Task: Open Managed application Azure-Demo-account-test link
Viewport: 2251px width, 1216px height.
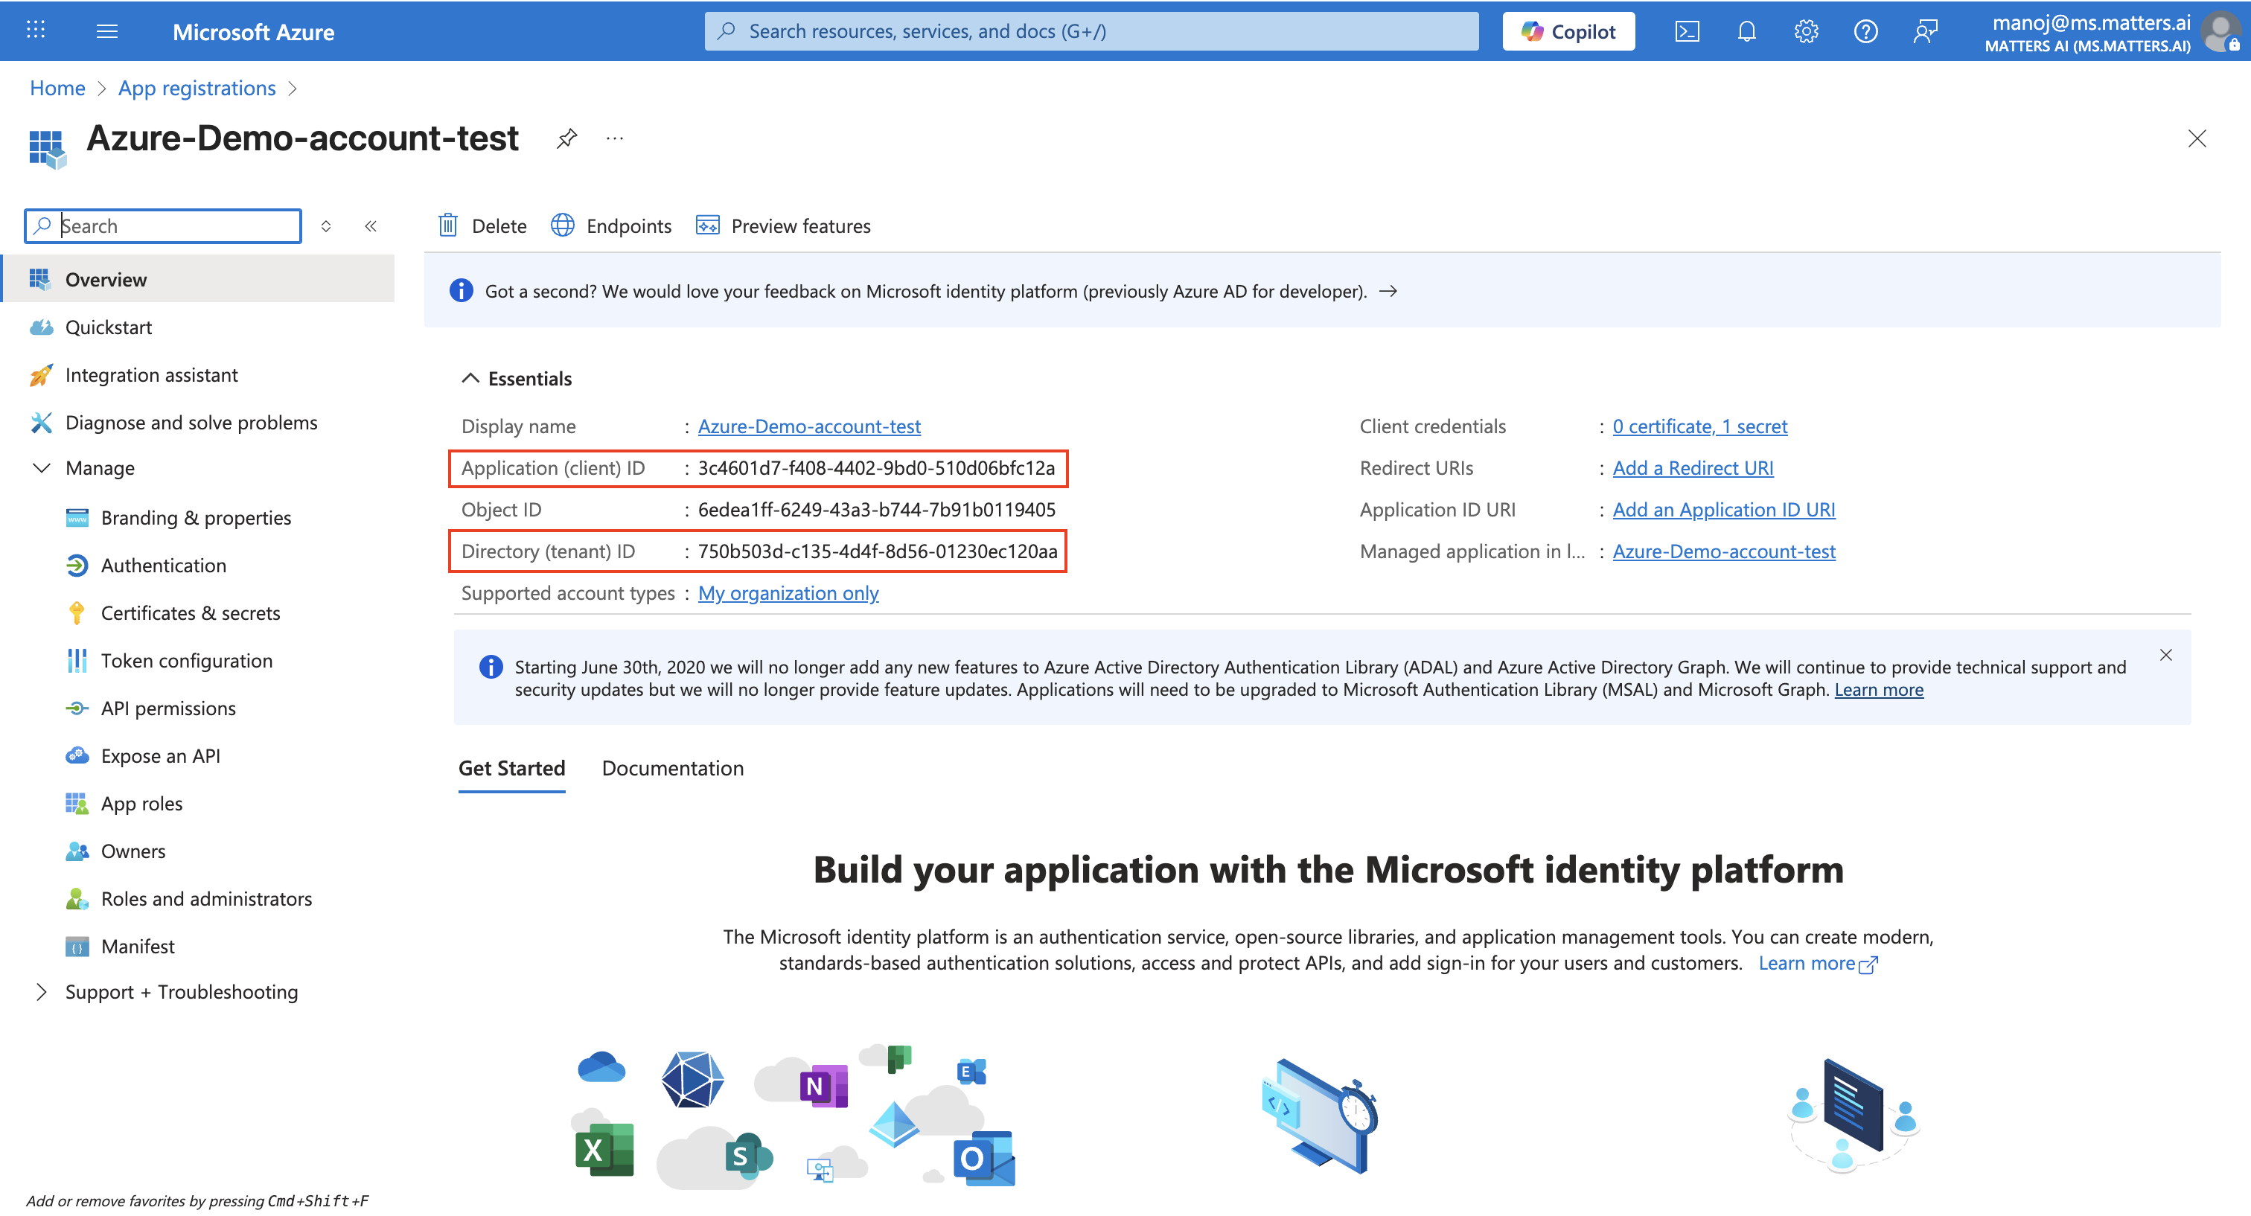Action: pyautogui.click(x=1724, y=552)
